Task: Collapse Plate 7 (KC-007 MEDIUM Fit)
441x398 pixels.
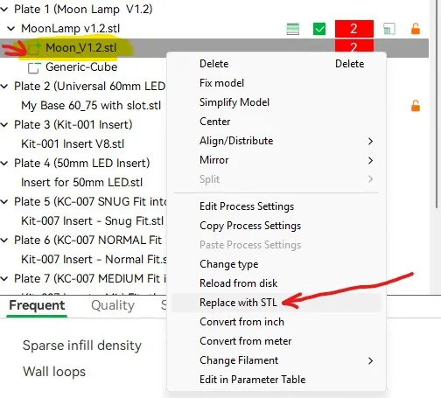Action: 4,279
